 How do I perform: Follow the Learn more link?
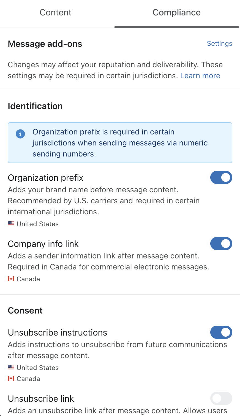click(200, 76)
